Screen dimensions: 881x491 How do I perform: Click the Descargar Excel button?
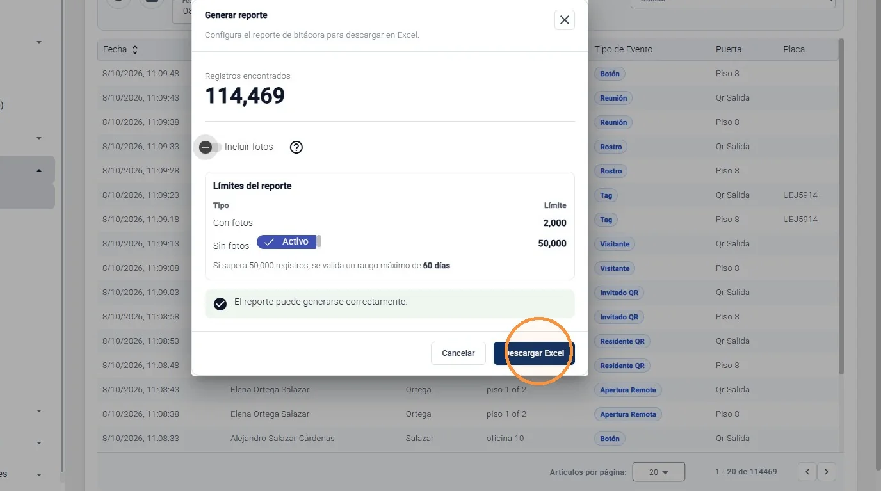[534, 353]
